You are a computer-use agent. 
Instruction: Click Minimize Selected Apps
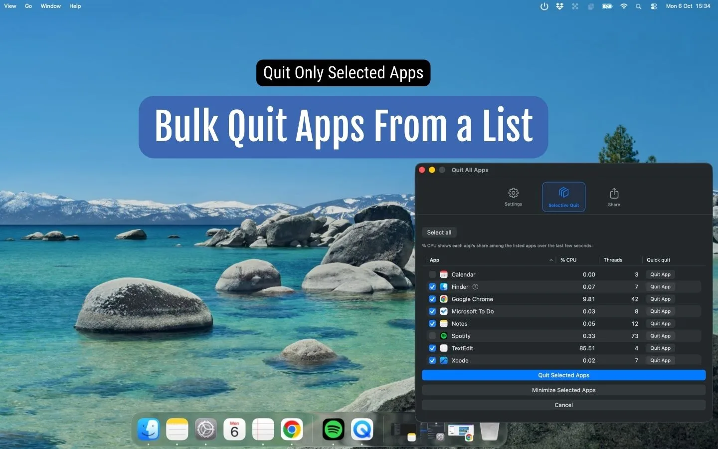click(x=563, y=390)
